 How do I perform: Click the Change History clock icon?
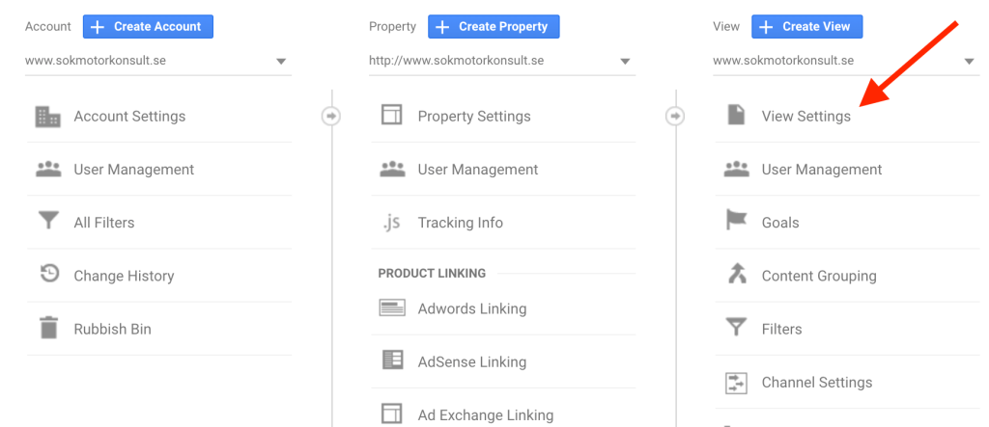point(48,276)
